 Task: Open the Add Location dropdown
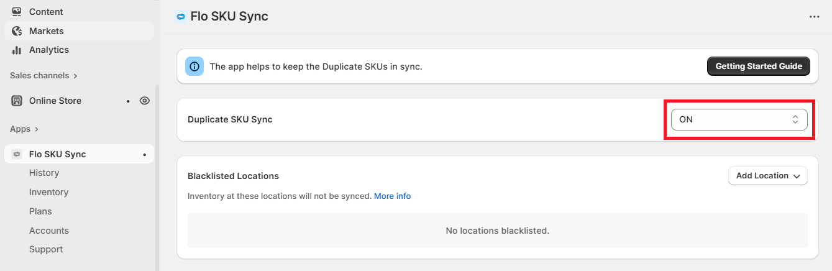tap(768, 176)
